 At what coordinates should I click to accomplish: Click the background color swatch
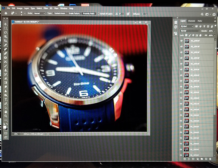[x=7, y=129]
